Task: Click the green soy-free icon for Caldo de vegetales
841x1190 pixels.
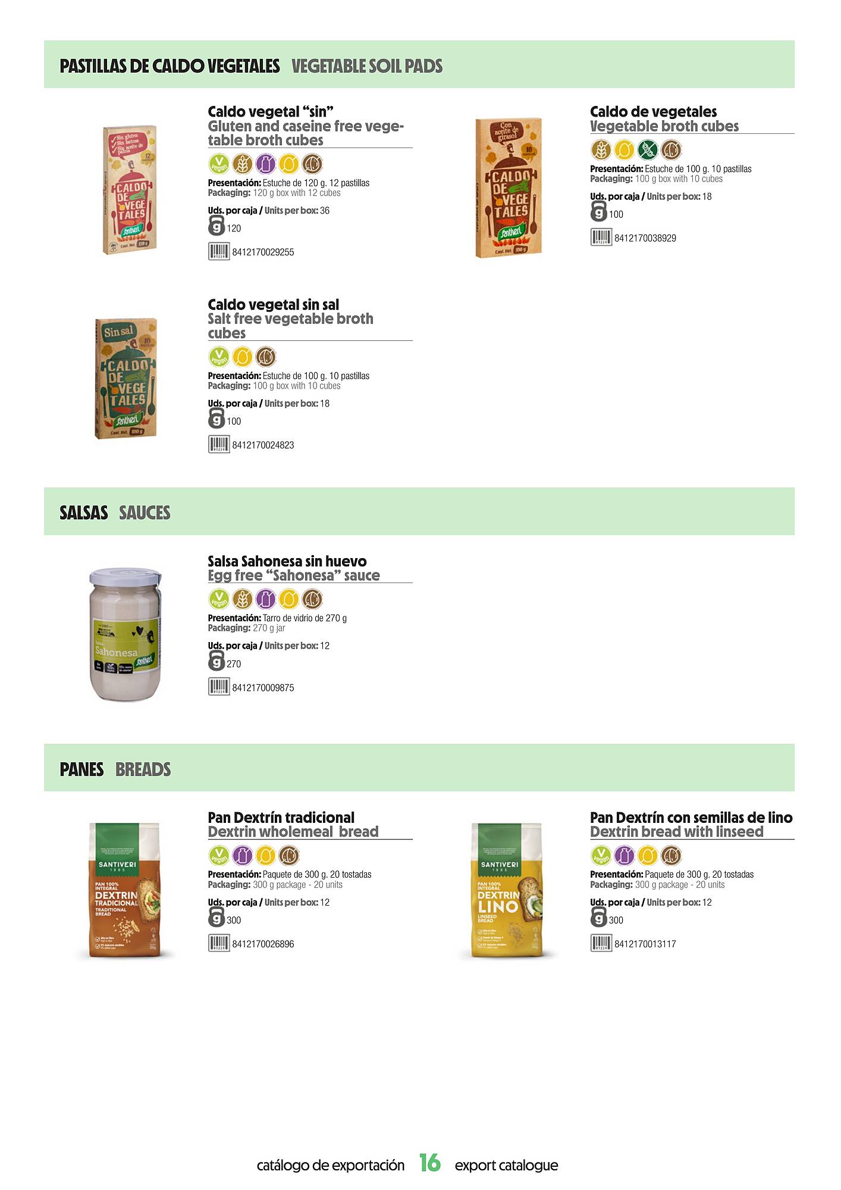Action: pos(648,150)
